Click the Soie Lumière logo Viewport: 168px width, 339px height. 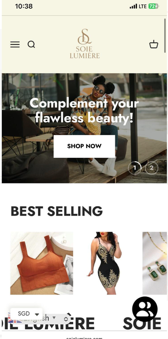85,44
